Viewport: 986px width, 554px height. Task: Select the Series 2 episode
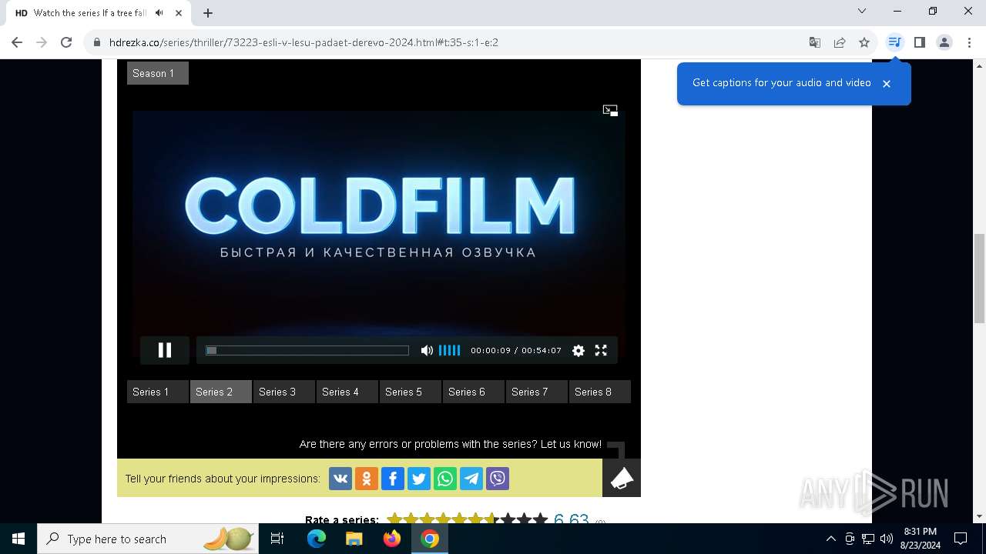(221, 392)
